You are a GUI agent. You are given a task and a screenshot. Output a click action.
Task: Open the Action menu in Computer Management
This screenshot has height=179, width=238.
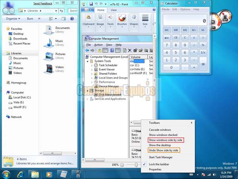coord(98,45)
